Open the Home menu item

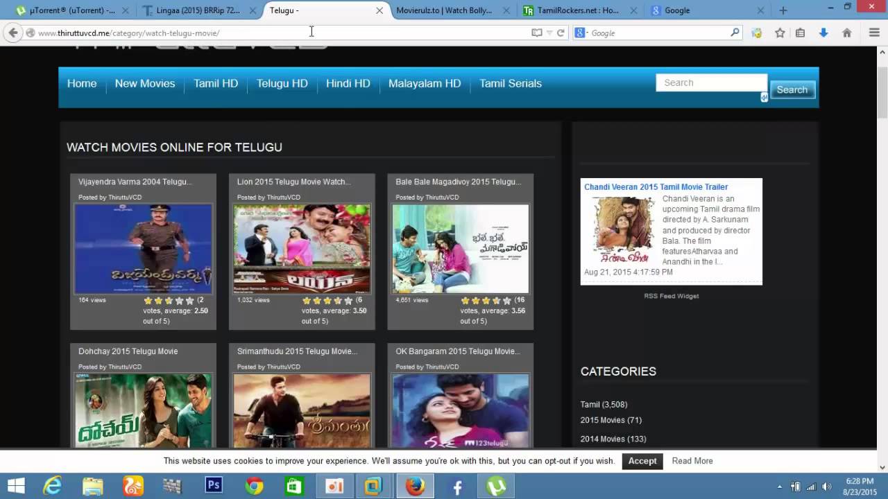(82, 83)
